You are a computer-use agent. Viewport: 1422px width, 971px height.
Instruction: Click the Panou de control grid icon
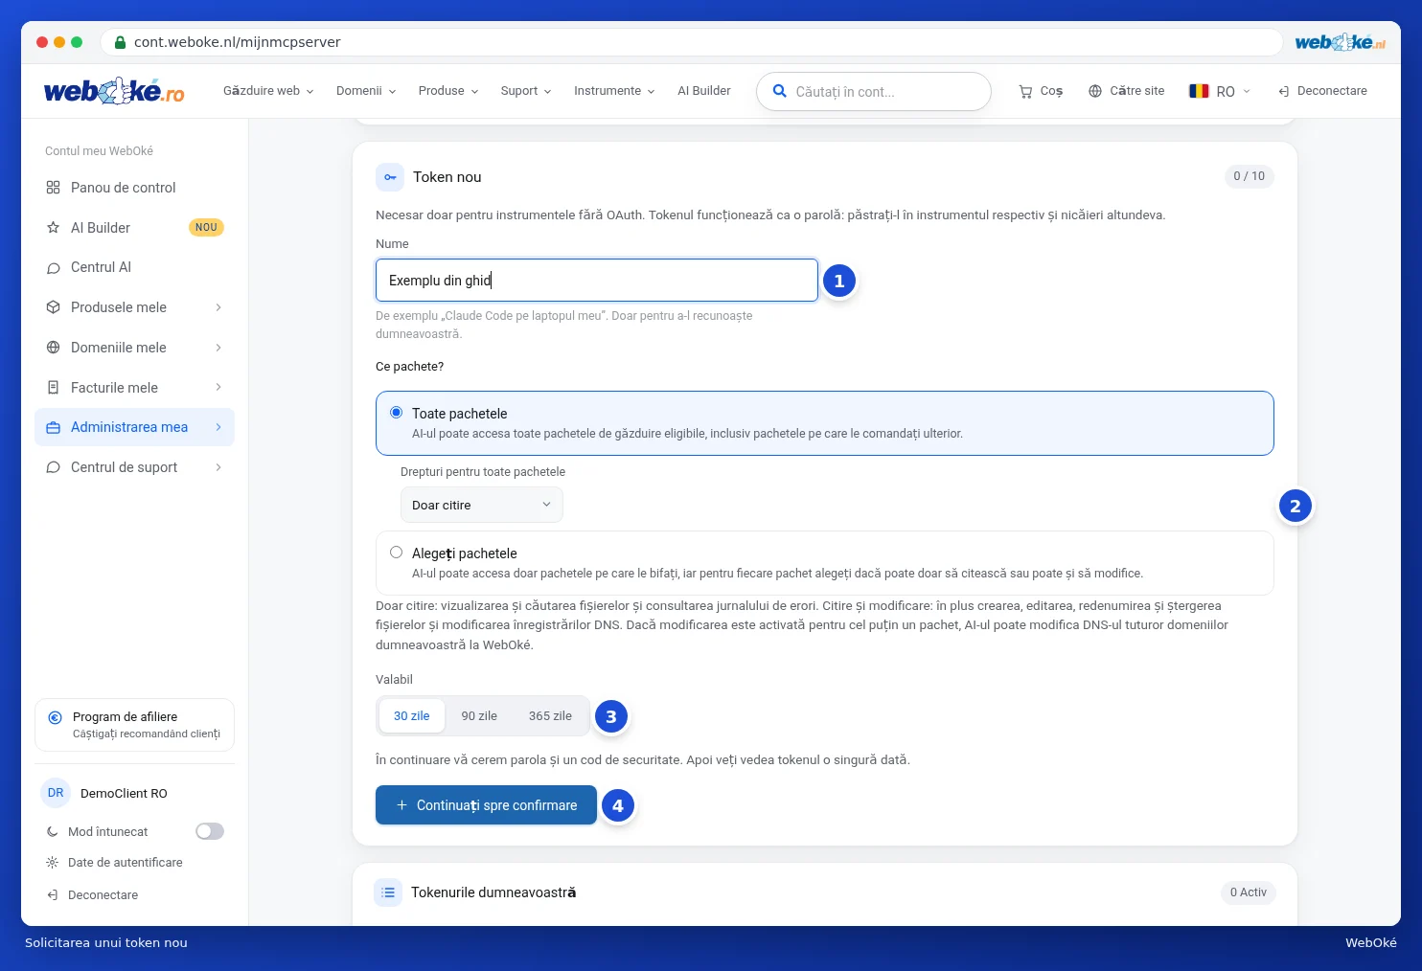pyautogui.click(x=54, y=188)
